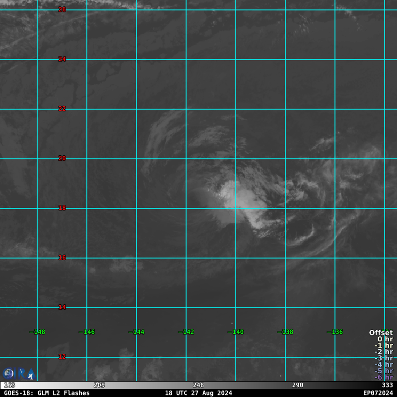The image size is (397, 397).
Task: Click the EP072024 storm identifier
Action: pos(378,393)
